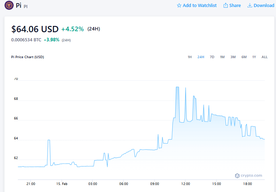Click the 15. Feb date axis label
The width and height of the screenshot is (276, 192).
tap(62, 184)
